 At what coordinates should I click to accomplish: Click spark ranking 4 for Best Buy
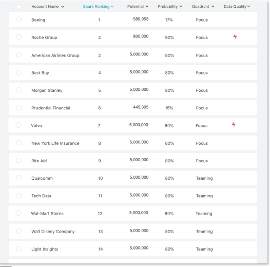click(100, 73)
